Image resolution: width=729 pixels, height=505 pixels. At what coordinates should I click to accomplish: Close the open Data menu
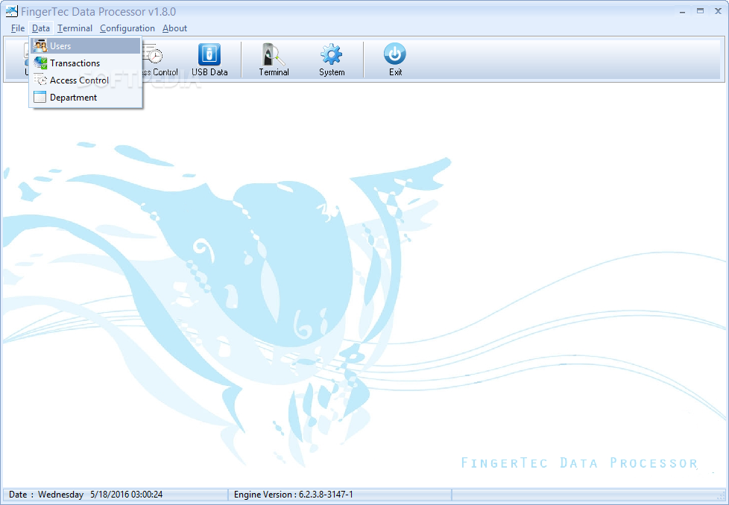coord(41,28)
